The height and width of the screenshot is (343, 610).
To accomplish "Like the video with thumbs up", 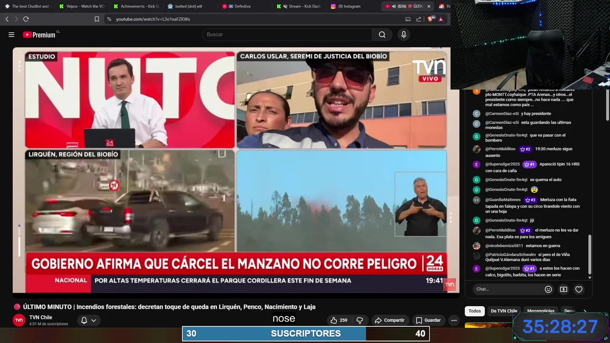I will click(339, 320).
